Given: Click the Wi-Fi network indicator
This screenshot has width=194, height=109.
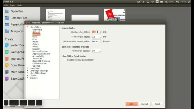Looking at the screenshot, I should (152, 2).
